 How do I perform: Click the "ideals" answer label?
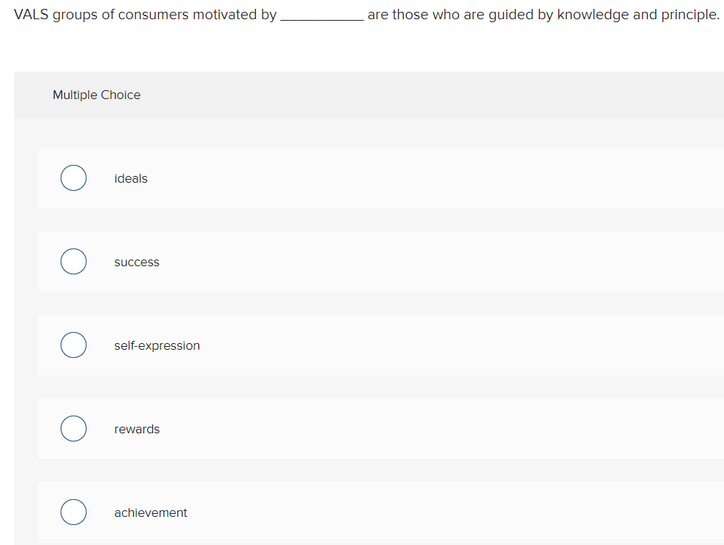point(130,178)
